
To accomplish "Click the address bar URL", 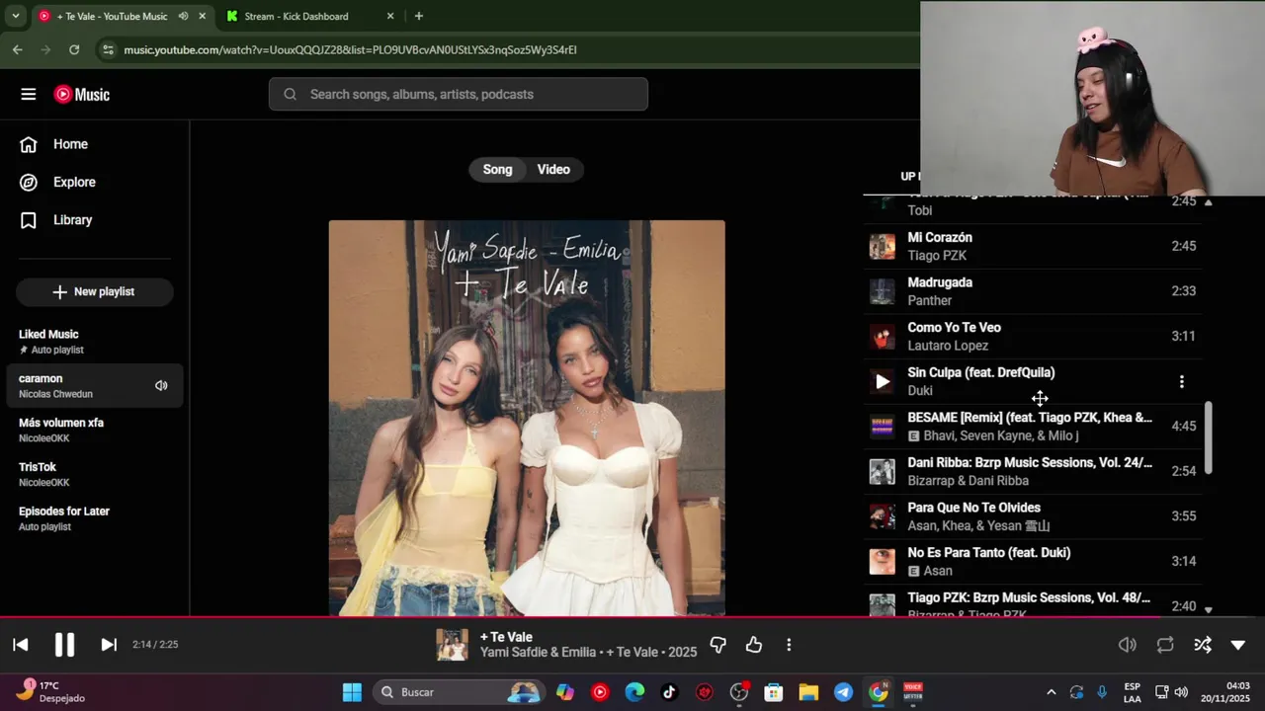I will coord(350,49).
